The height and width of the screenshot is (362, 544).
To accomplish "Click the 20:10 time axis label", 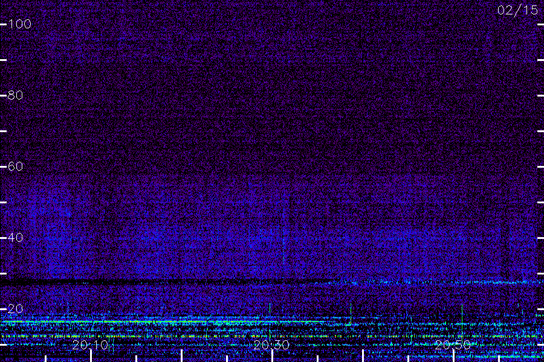I will pos(90,345).
